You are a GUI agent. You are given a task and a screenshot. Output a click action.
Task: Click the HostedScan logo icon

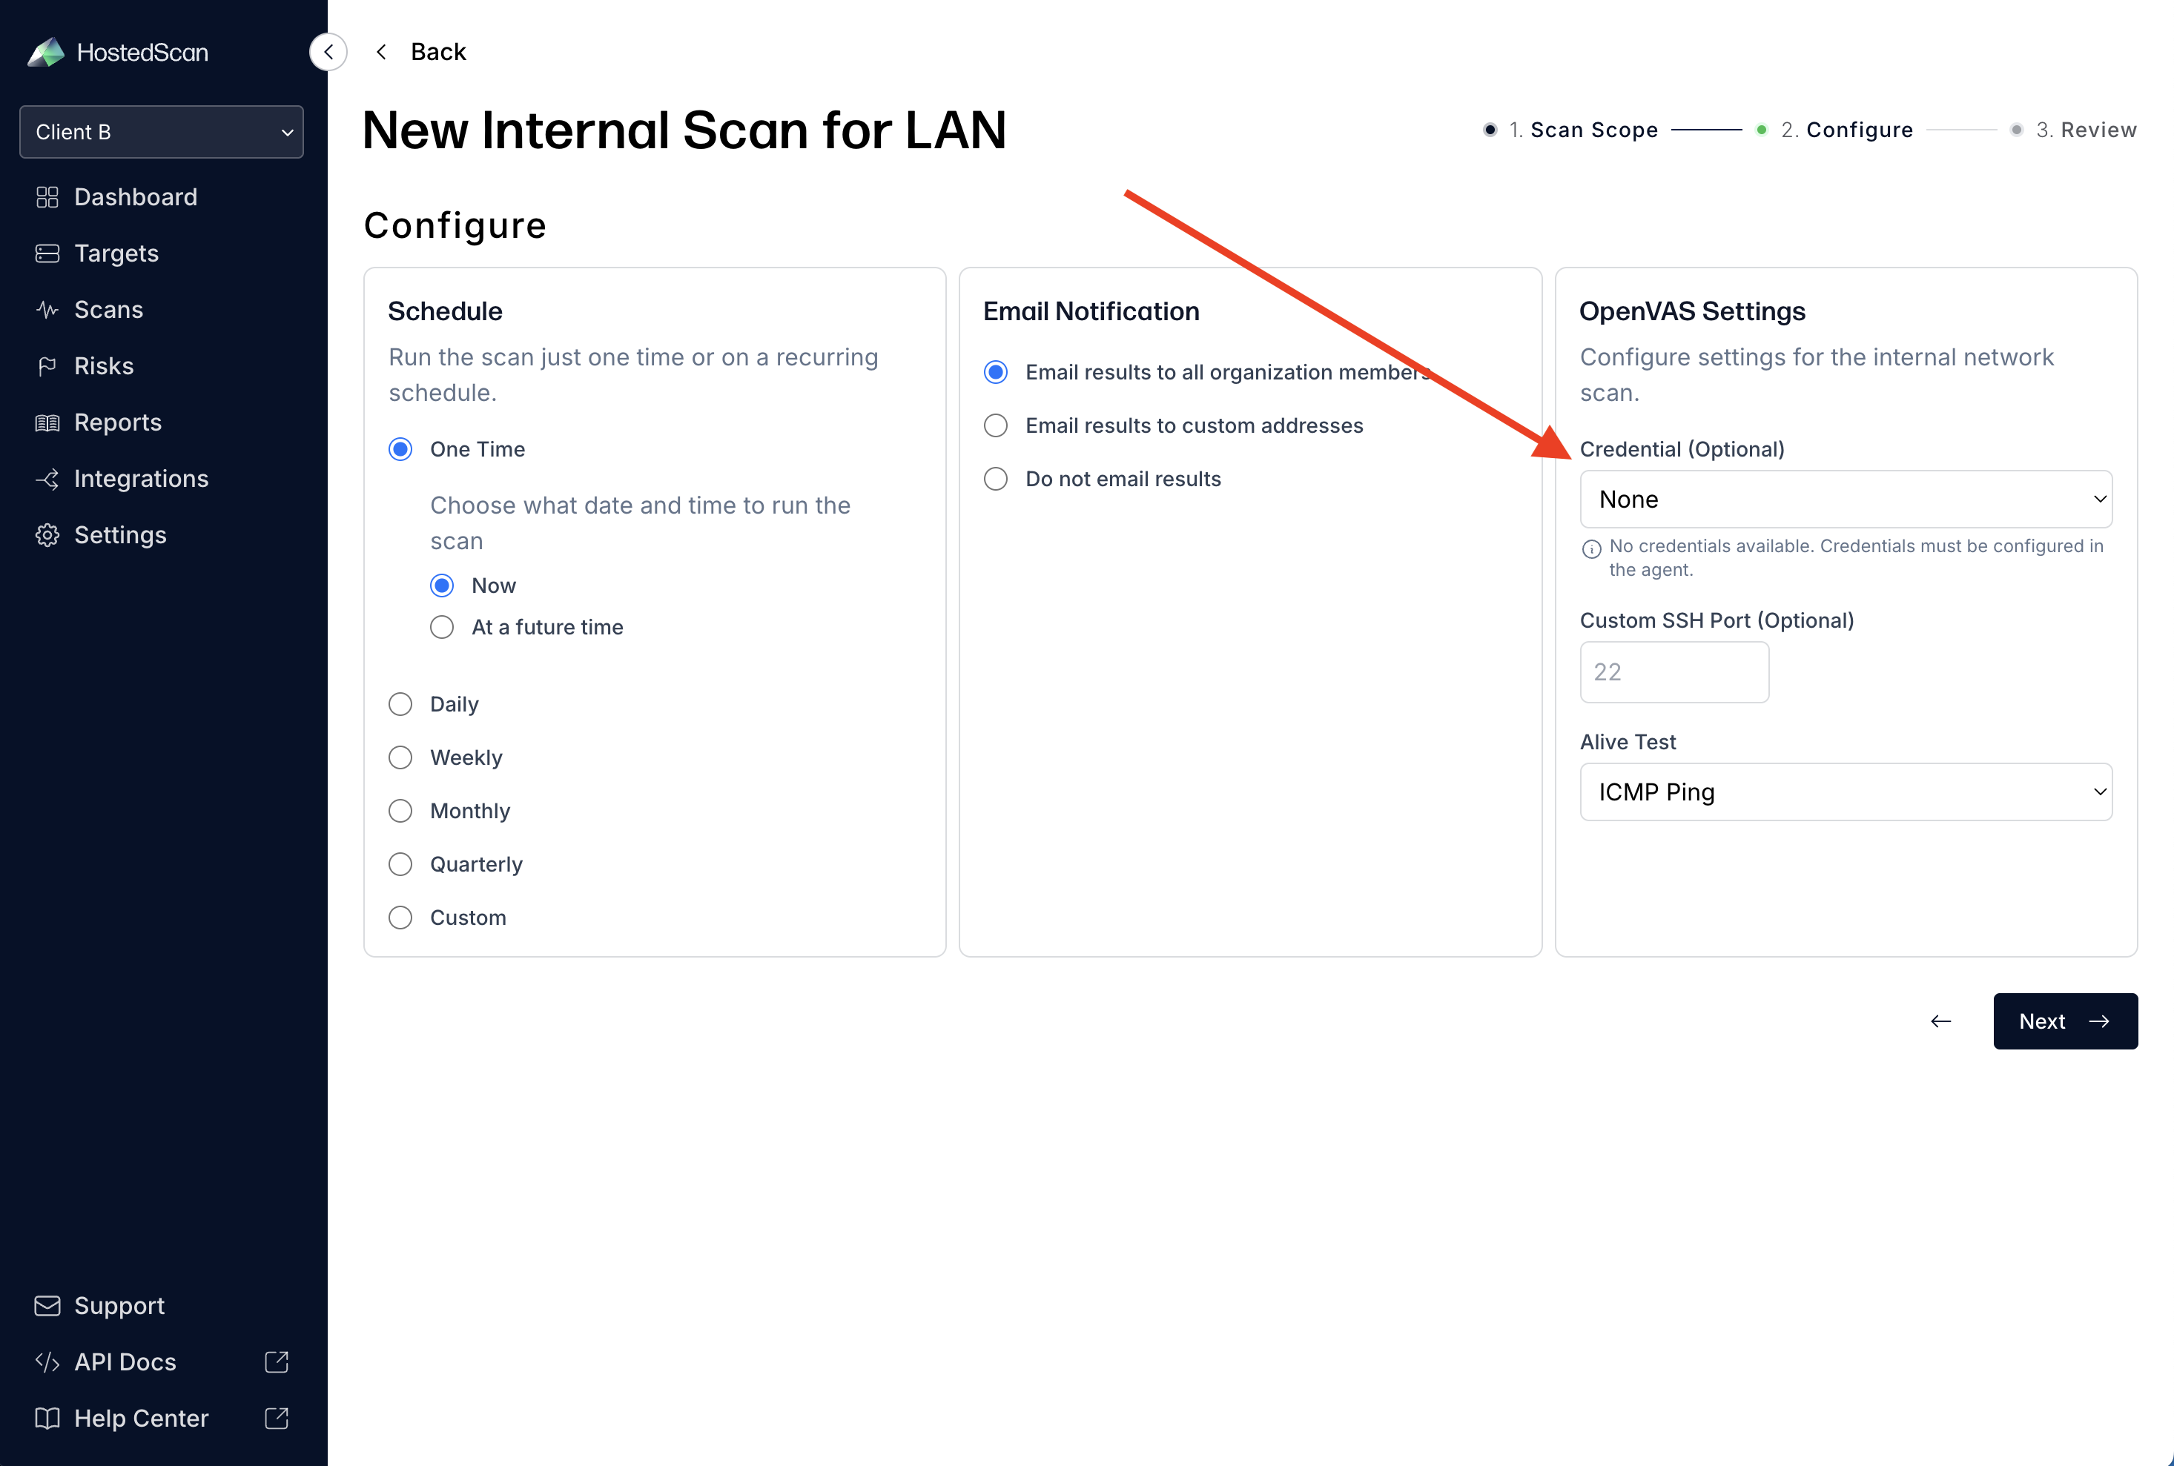(46, 53)
